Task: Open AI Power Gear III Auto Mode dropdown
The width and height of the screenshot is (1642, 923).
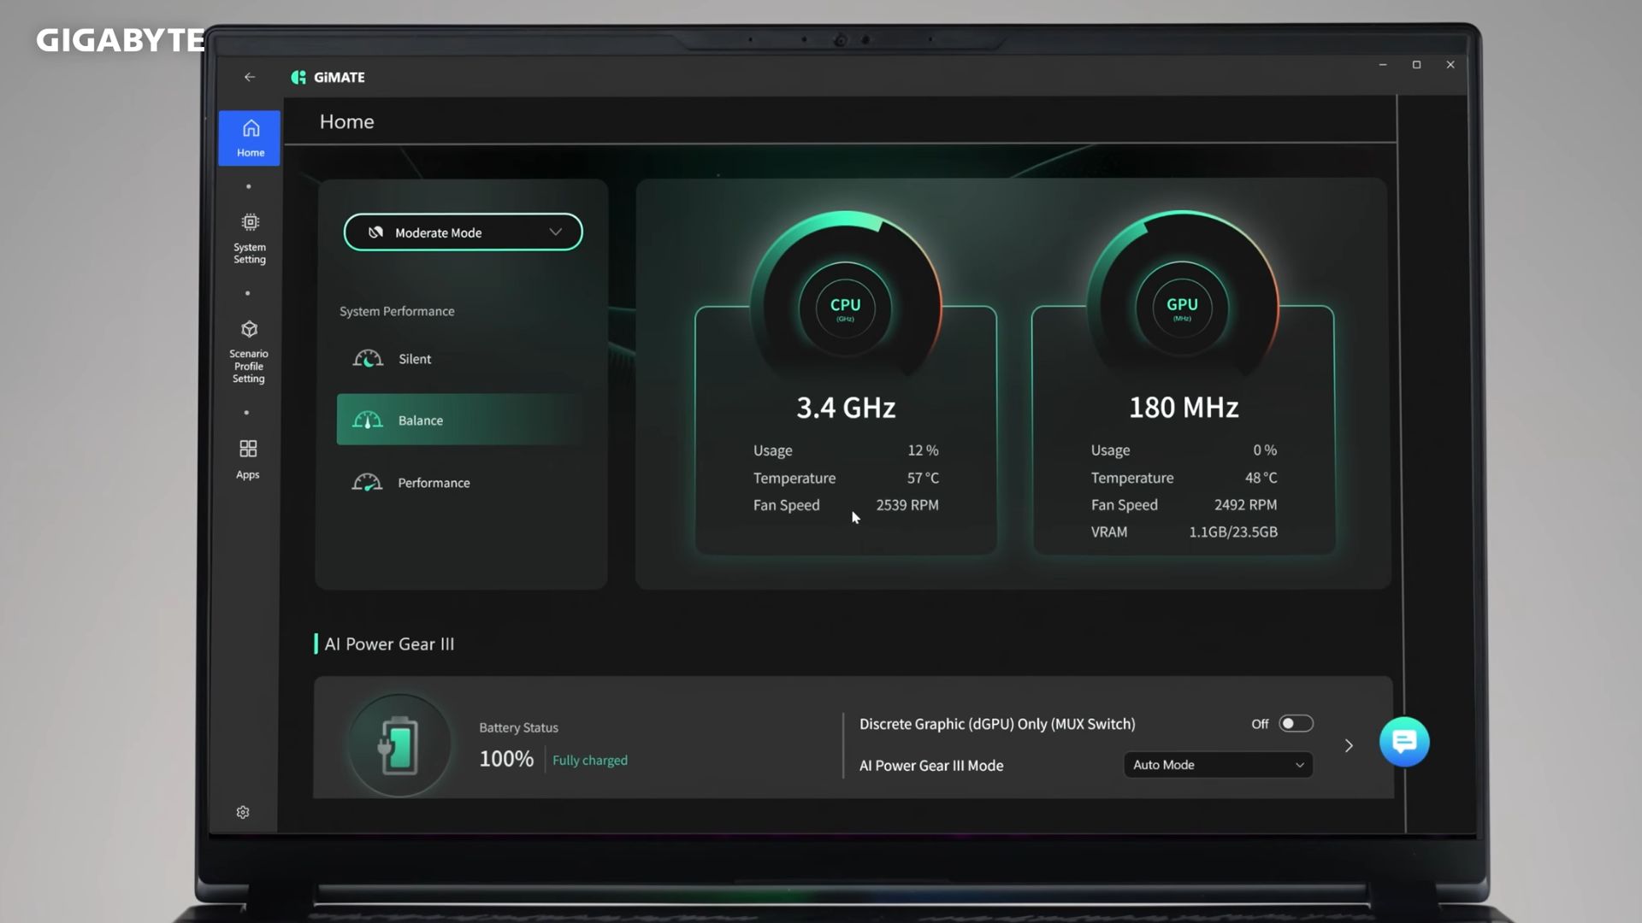Action: [x=1217, y=765]
